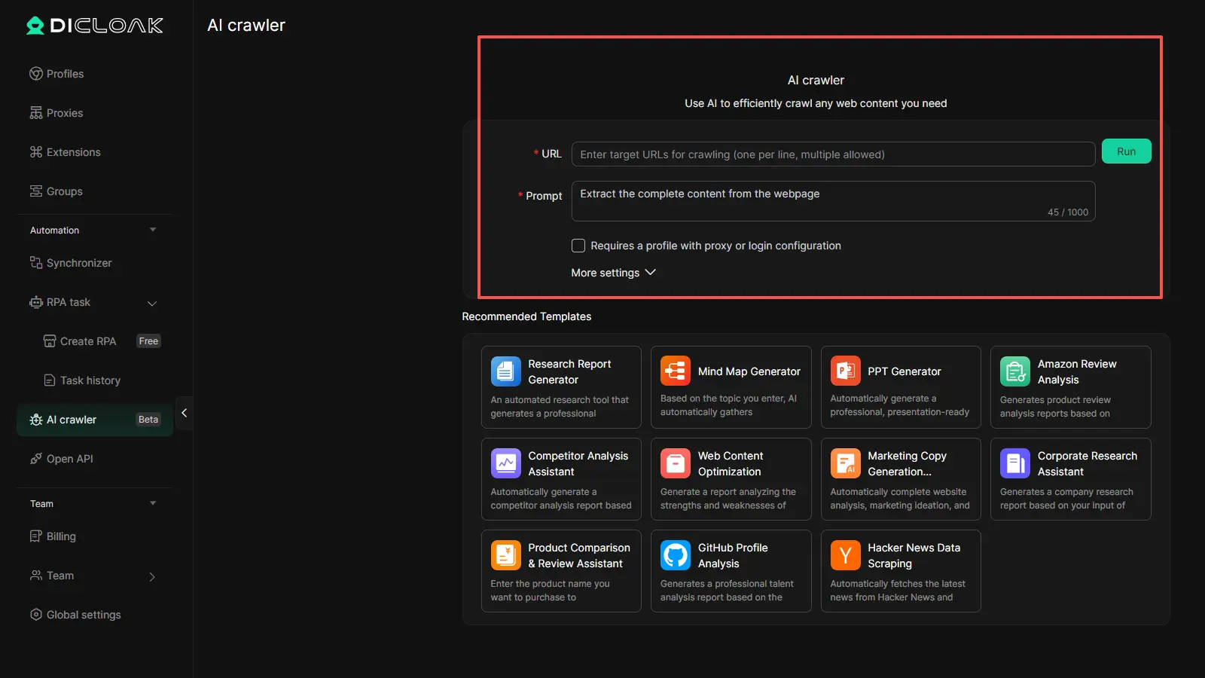Click the Mind Map Generator icon
1205x678 pixels.
[675, 371]
